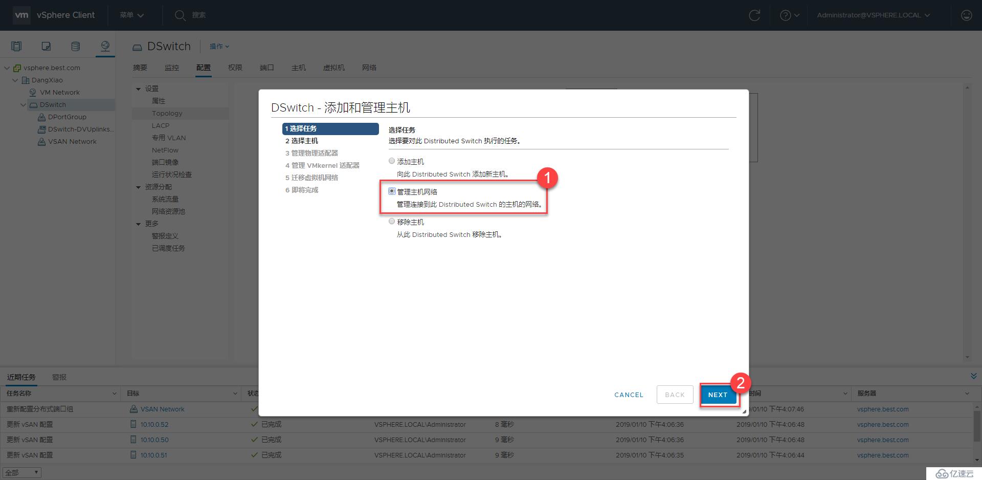Open the 10.10.0.52 host link
The width and height of the screenshot is (982, 480).
coord(154,424)
